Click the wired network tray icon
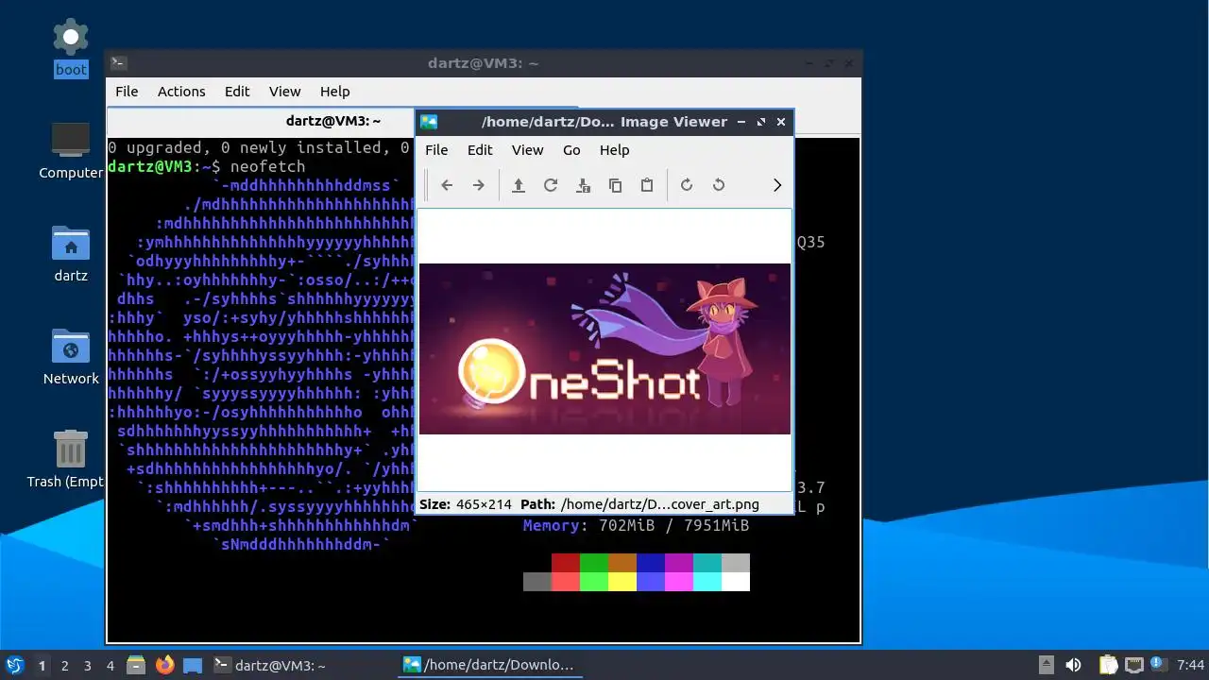 [1133, 665]
